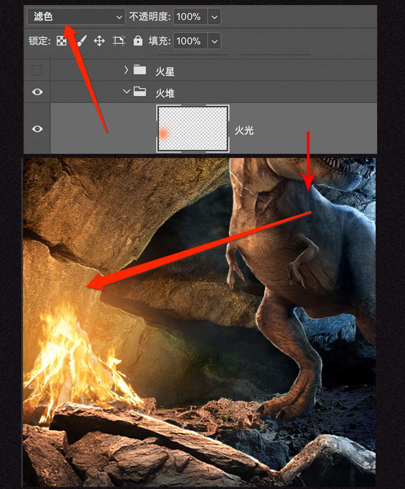Viewport: 405px width, 489px height.
Task: Click the 不透明度 100% value field
Action: (190, 17)
